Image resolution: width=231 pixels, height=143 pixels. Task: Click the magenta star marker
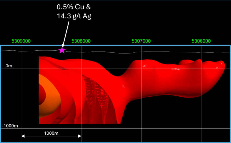[62, 51]
